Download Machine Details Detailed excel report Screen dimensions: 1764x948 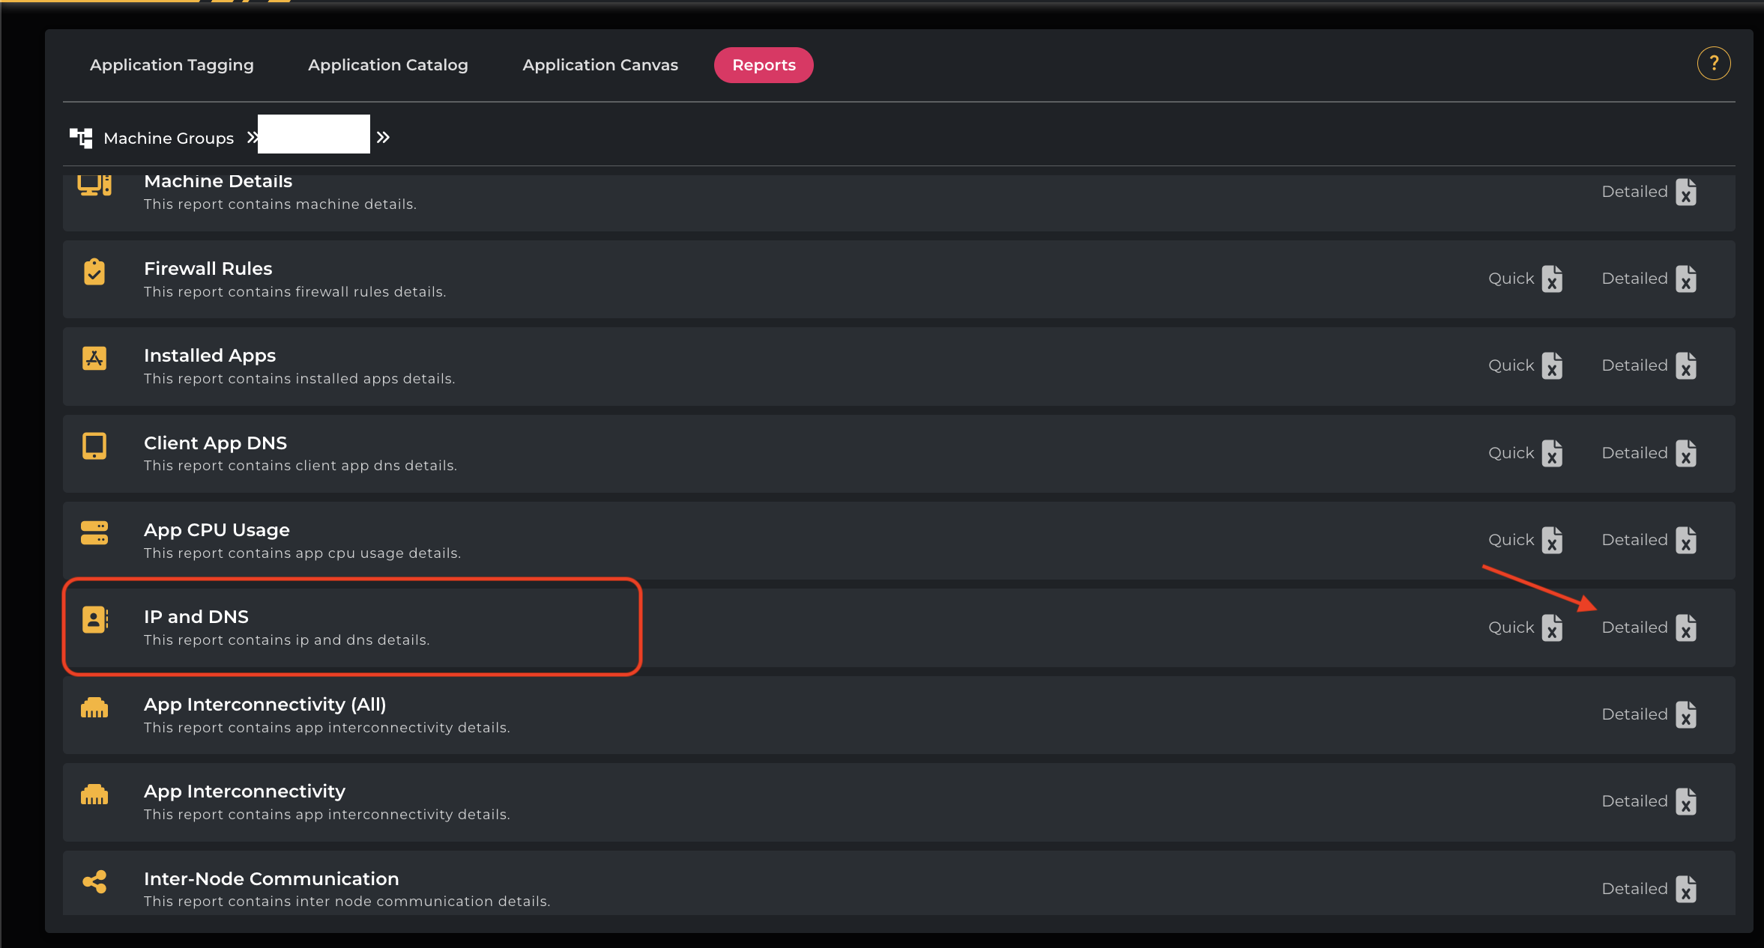[x=1685, y=192]
